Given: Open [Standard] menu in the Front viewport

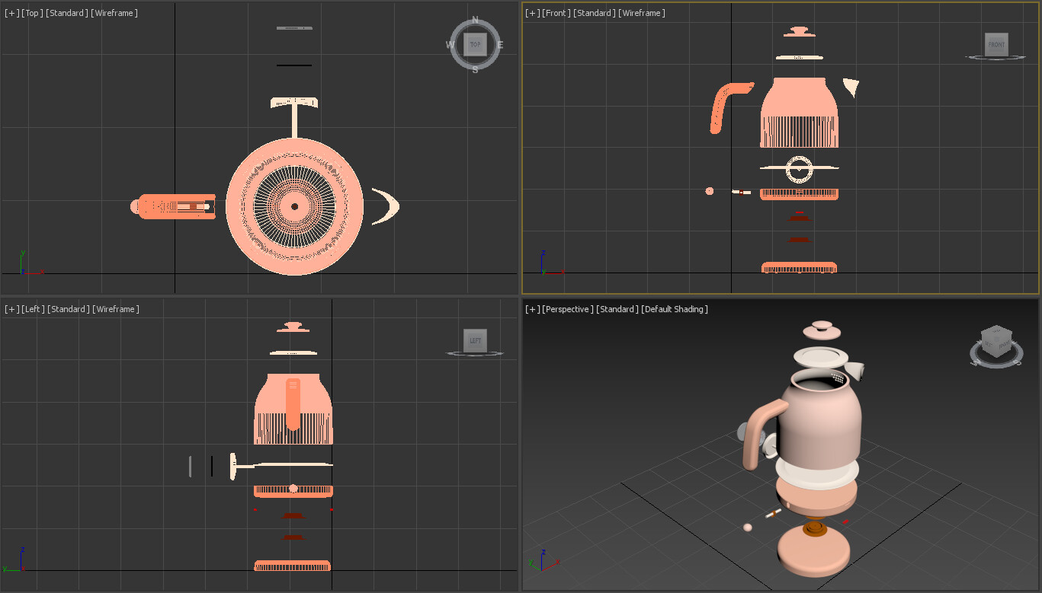Looking at the screenshot, I should (595, 13).
